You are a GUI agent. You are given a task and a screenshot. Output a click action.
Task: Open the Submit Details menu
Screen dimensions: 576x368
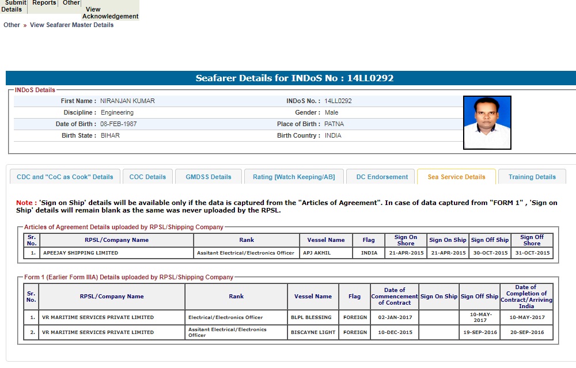point(13,6)
